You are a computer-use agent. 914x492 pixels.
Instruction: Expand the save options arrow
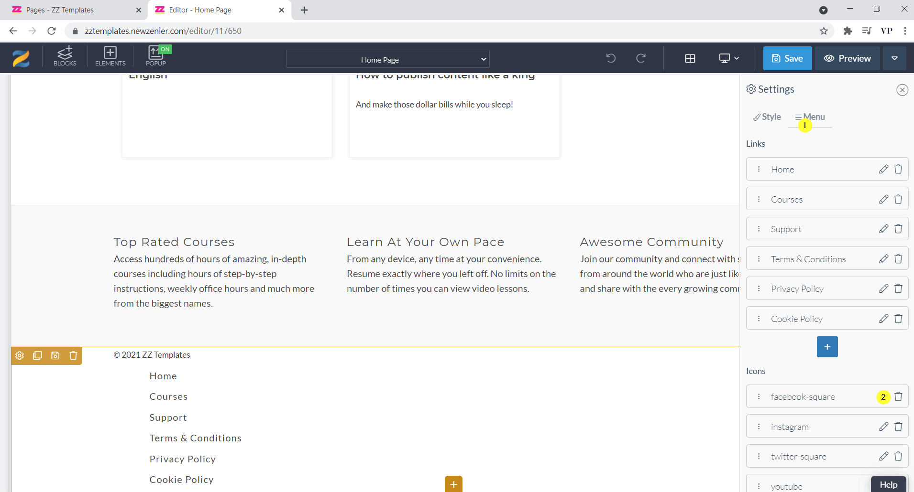[x=894, y=58]
